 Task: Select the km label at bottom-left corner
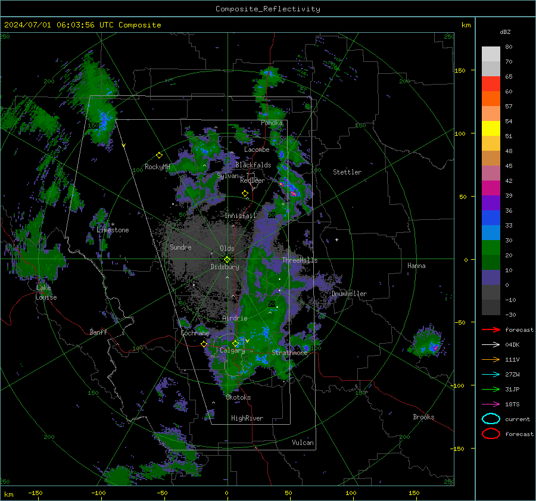tap(8, 494)
